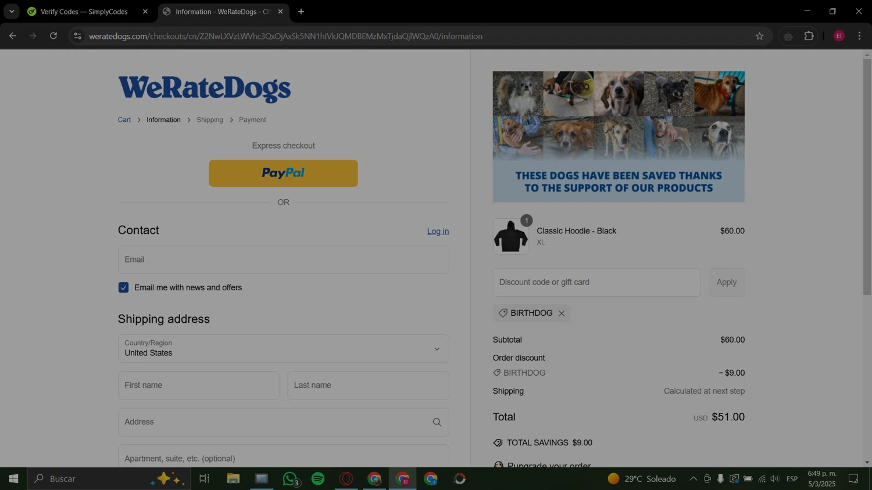Open File Explorer from the taskbar
This screenshot has width=872, height=490.
[x=233, y=479]
